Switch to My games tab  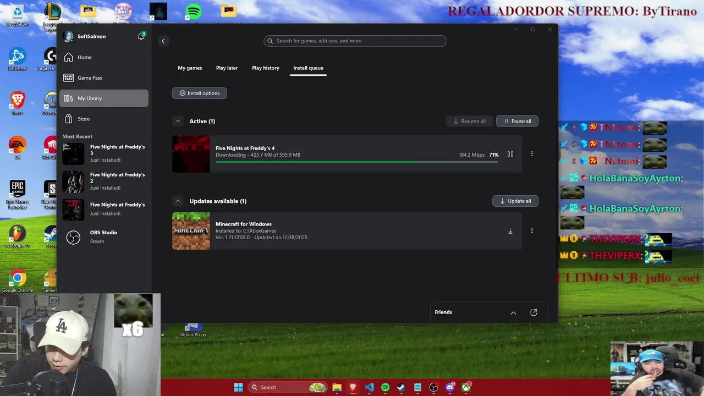coord(190,68)
